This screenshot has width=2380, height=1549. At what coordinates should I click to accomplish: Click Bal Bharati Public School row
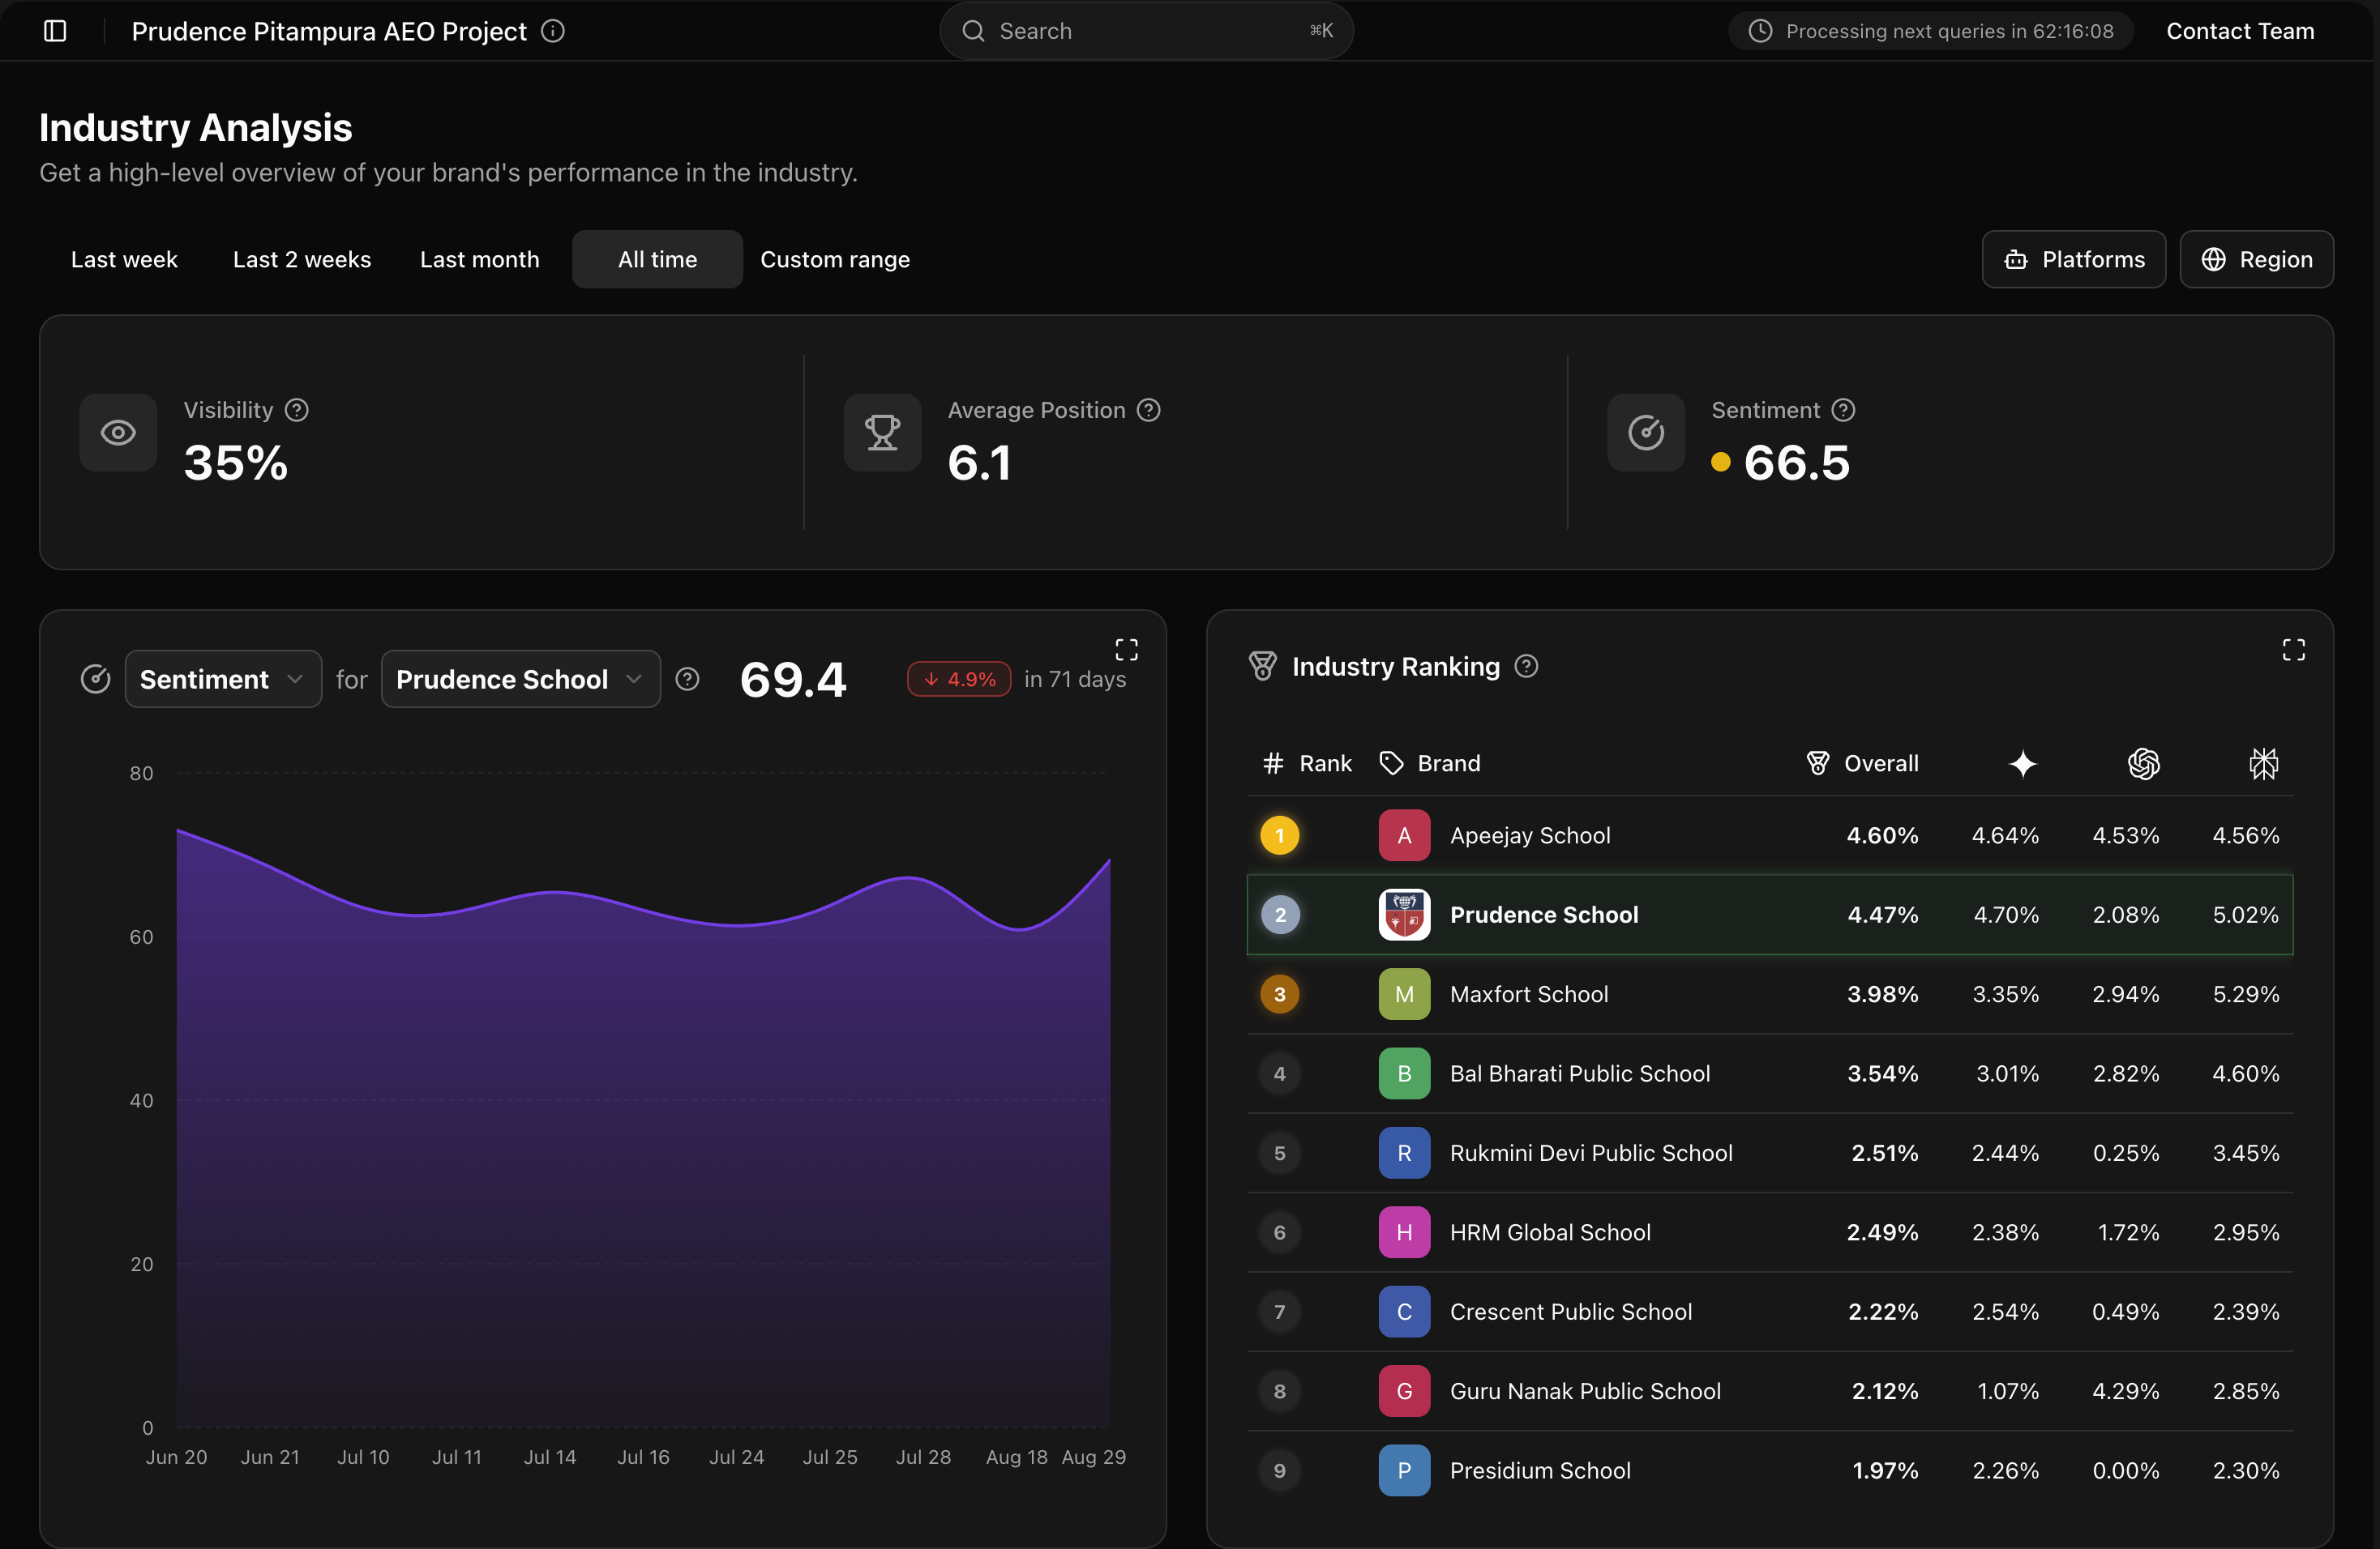[x=1770, y=1073]
